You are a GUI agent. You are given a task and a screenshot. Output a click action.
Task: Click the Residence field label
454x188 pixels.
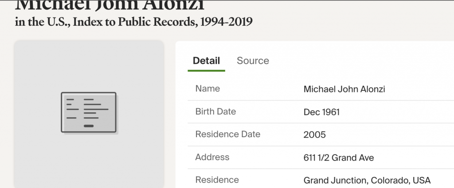click(217, 180)
